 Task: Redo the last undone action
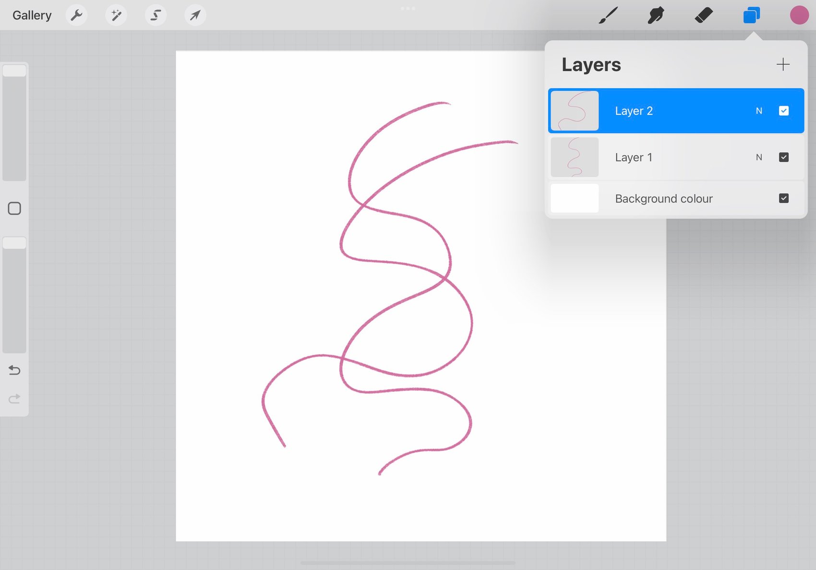[14, 399]
